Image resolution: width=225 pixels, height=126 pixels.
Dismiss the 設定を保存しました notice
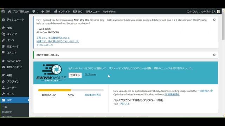214,55
